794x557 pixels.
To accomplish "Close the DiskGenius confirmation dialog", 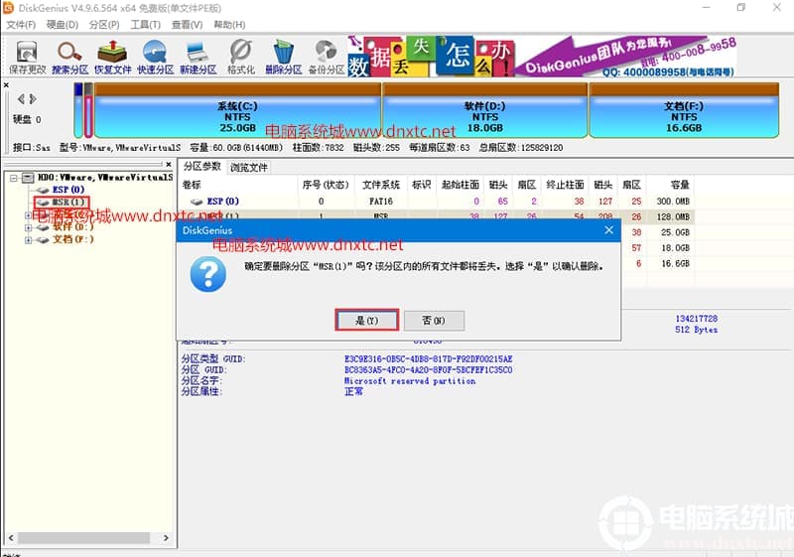I will pyautogui.click(x=608, y=230).
